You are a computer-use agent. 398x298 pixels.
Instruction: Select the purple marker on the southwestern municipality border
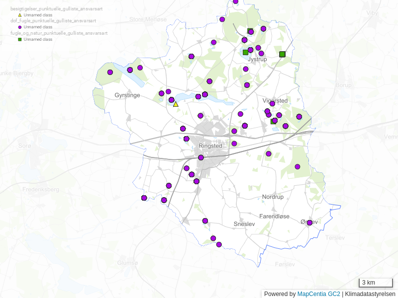(144, 198)
